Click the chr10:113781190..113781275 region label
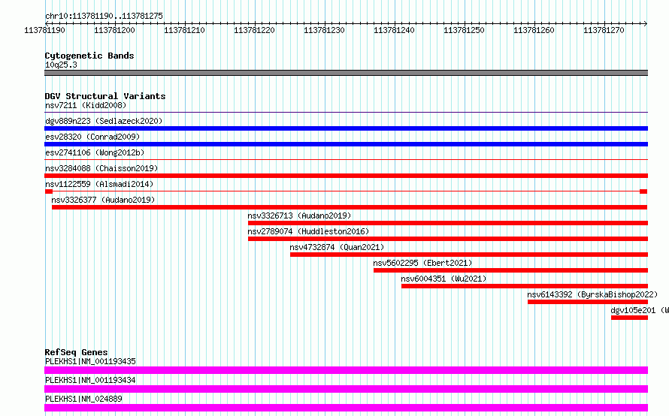The height and width of the screenshot is (416, 669). 104,16
